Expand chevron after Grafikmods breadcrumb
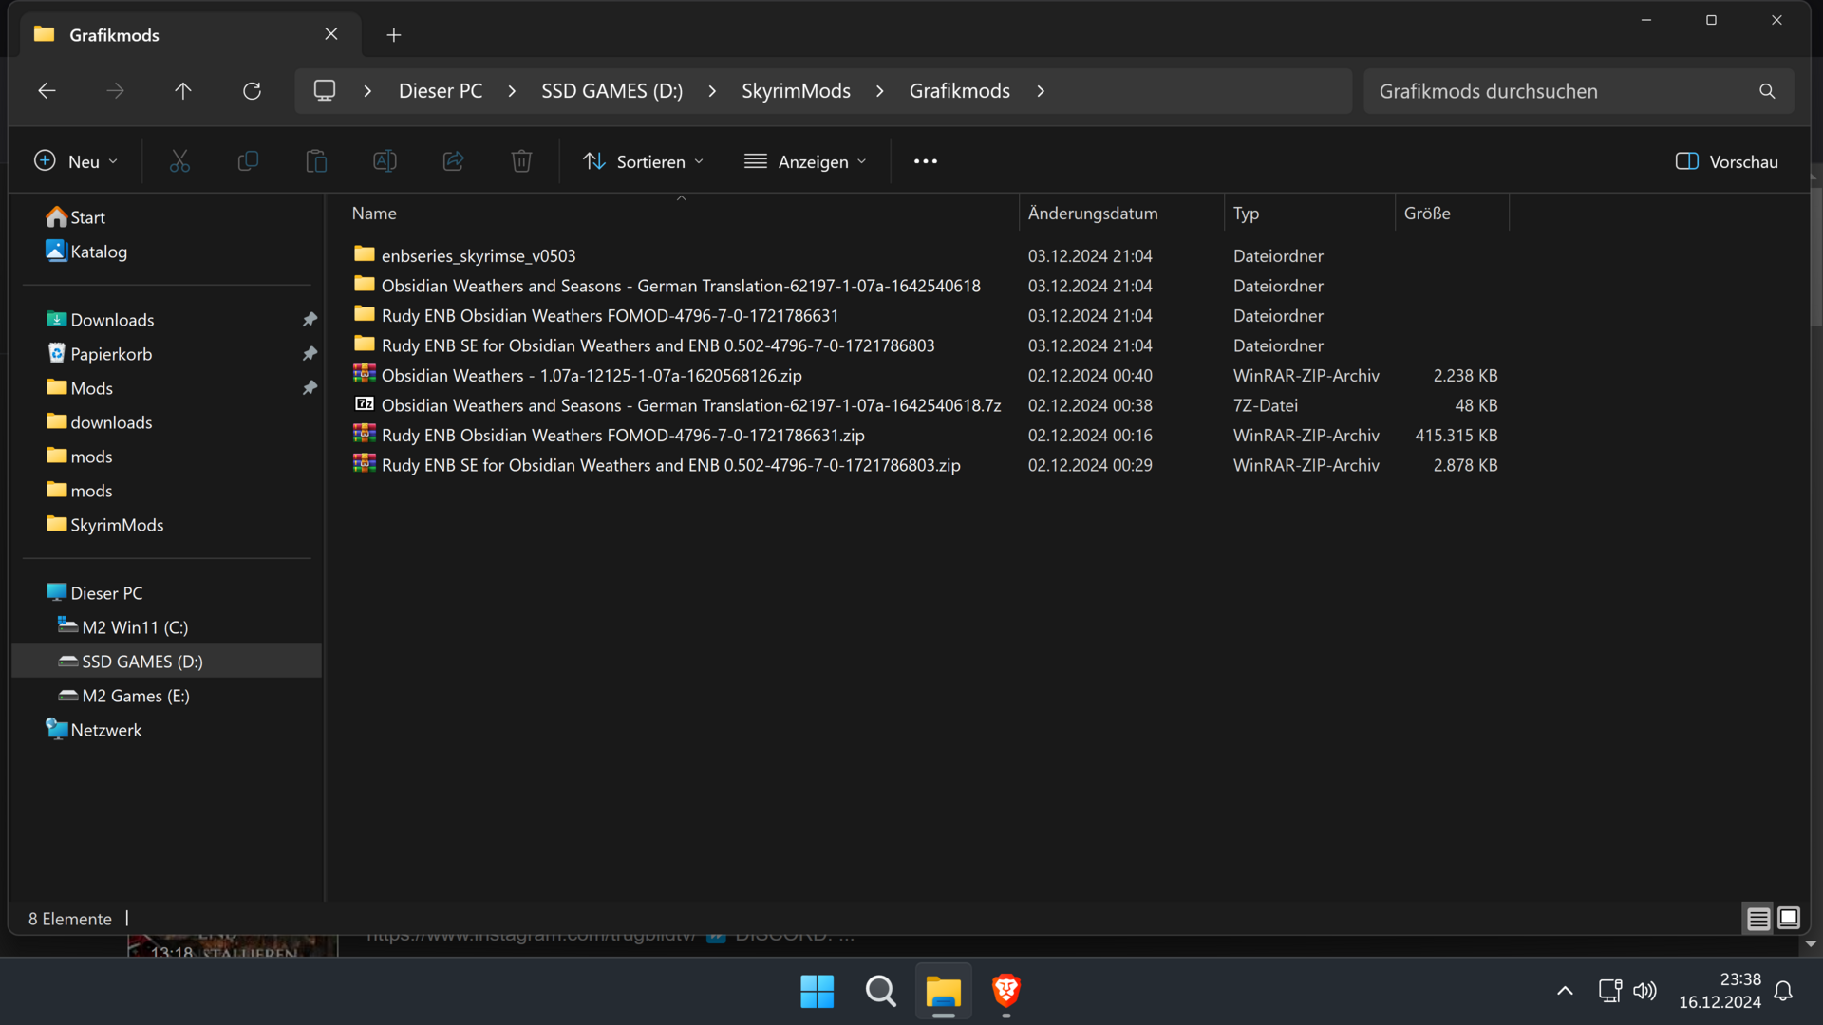This screenshot has width=1823, height=1025. coord(1041,91)
